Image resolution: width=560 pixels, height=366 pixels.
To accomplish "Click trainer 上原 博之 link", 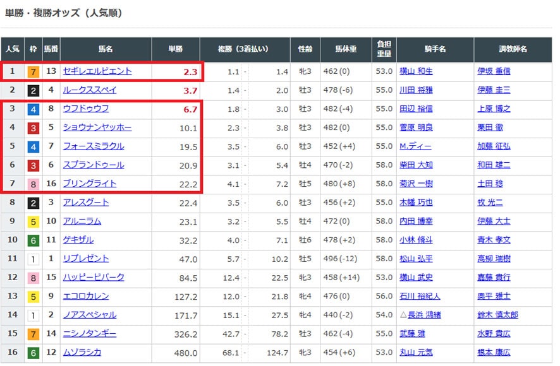I will click(x=494, y=109).
